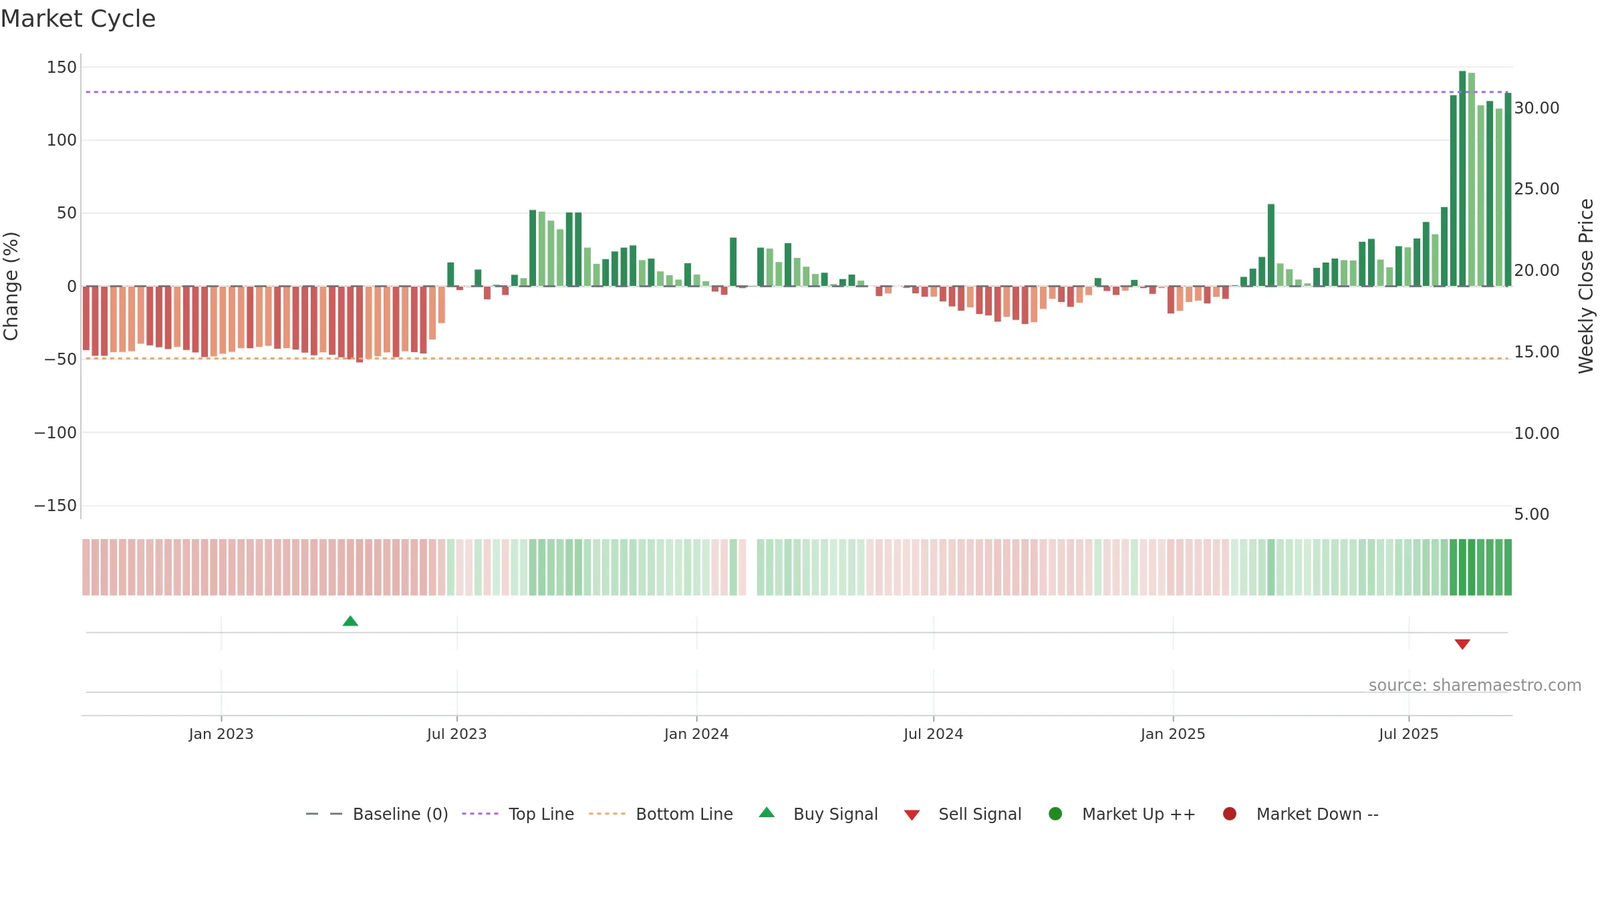Click the 100 tick on left axis
Image resolution: width=1604 pixels, height=902 pixels.
(61, 140)
